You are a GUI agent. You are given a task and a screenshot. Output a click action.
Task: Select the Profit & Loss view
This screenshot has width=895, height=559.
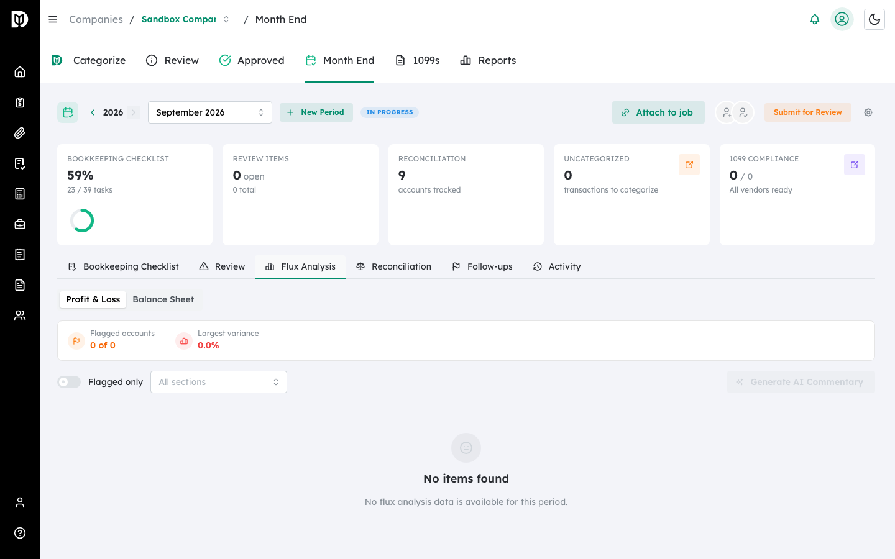(93, 299)
